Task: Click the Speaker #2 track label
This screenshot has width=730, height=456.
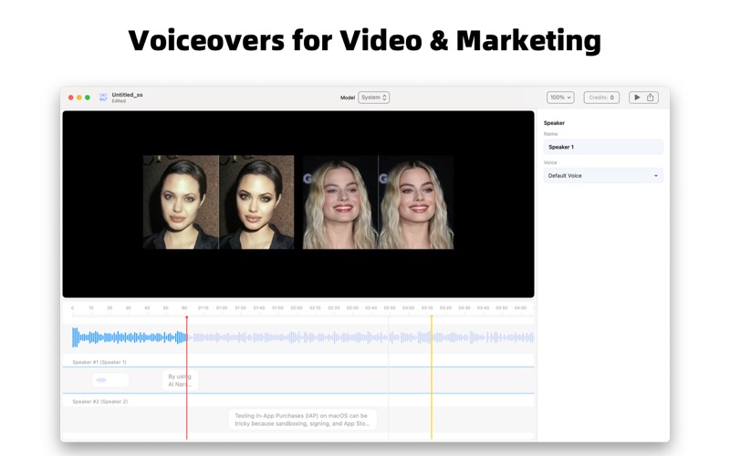Action: click(99, 401)
